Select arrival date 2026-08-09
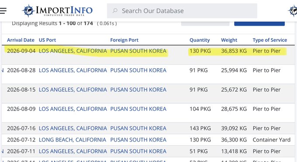This screenshot has height=162, width=297. tap(21, 109)
